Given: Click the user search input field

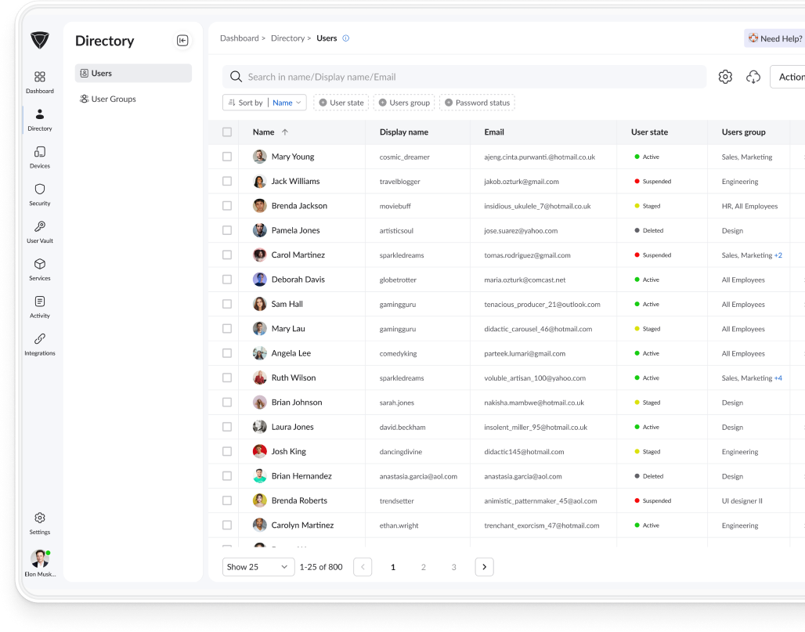Looking at the screenshot, I should [x=464, y=77].
